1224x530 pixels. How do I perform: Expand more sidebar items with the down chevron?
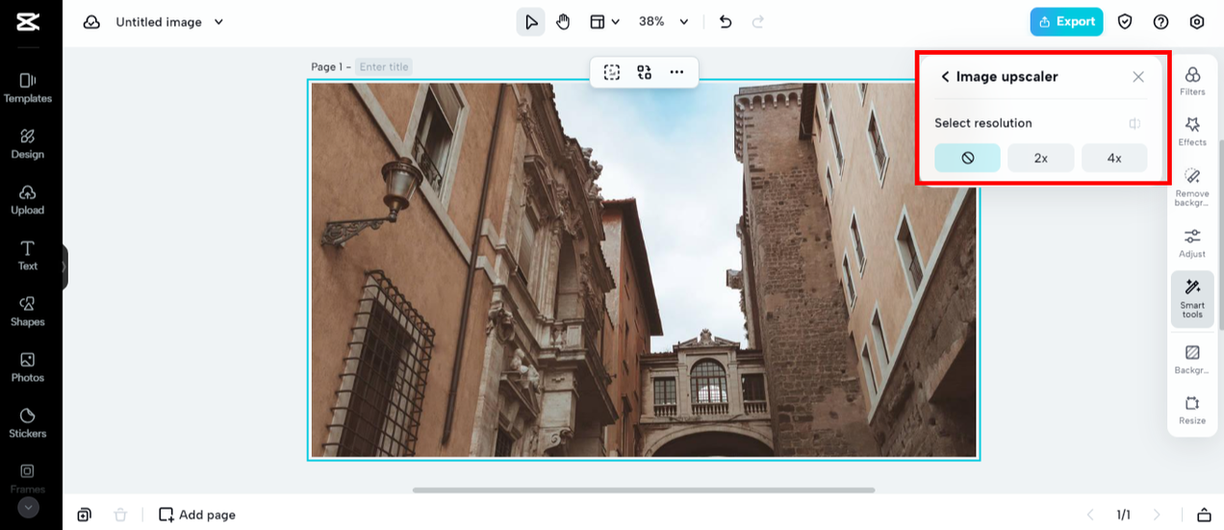[28, 507]
